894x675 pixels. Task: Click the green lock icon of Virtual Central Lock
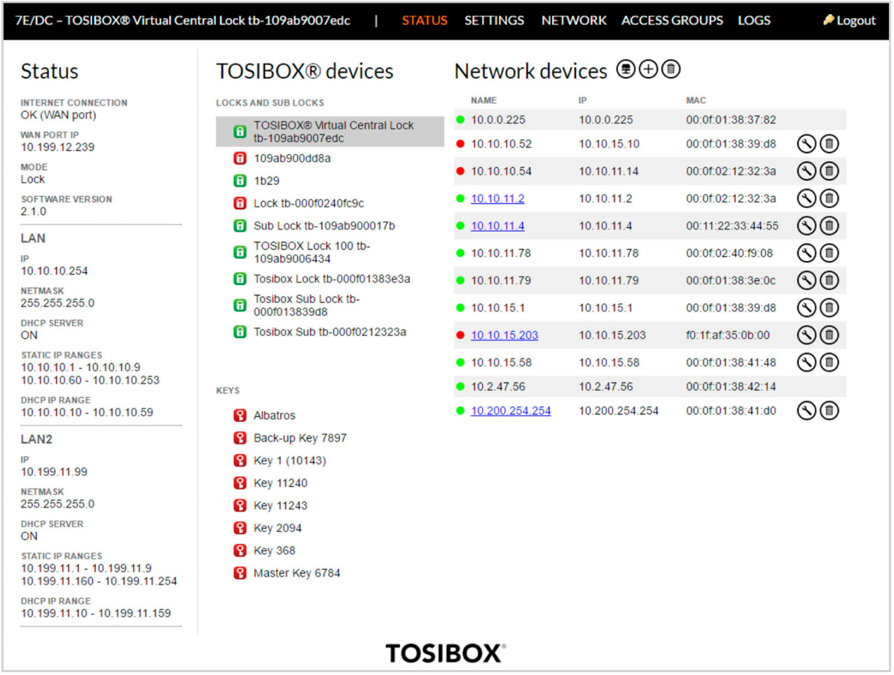(240, 132)
